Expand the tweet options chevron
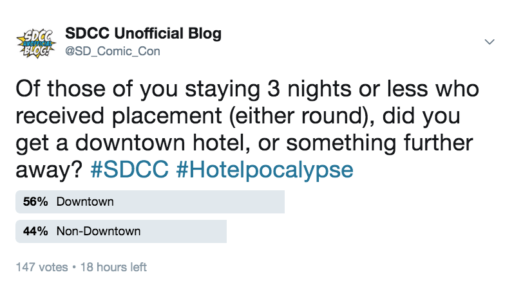Image resolution: width=523 pixels, height=288 pixels. [x=490, y=42]
